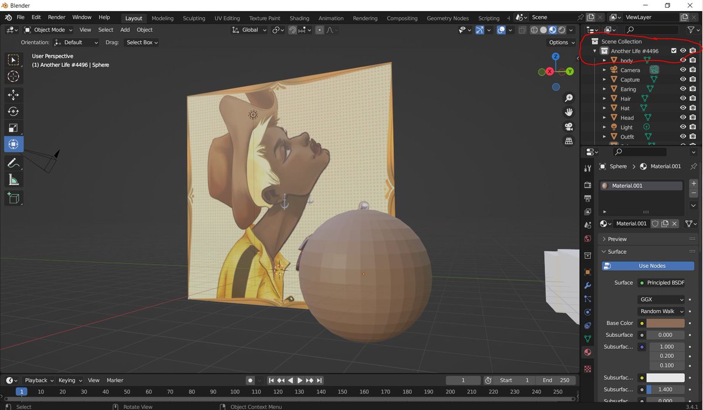Hide the Light object in viewport
Image resolution: width=703 pixels, height=410 pixels.
click(x=682, y=127)
